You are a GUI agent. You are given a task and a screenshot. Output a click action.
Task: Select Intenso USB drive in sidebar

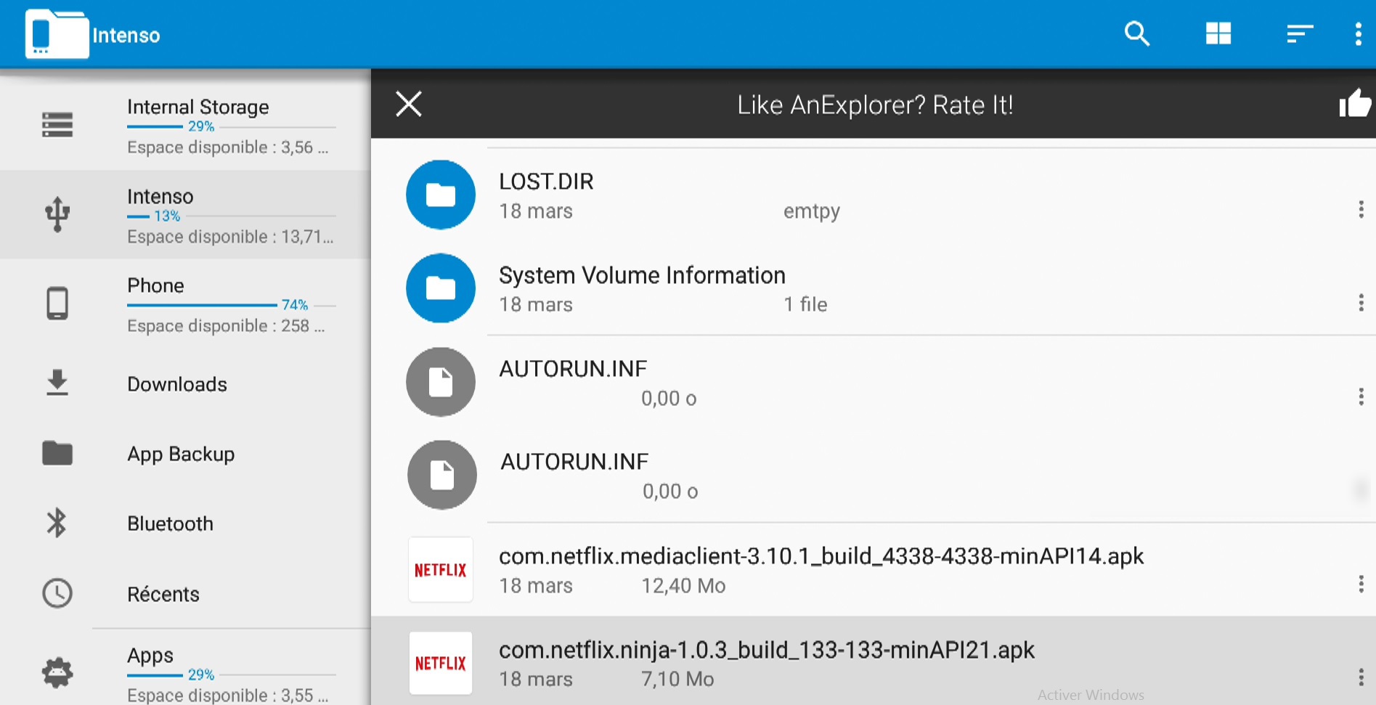coord(160,197)
